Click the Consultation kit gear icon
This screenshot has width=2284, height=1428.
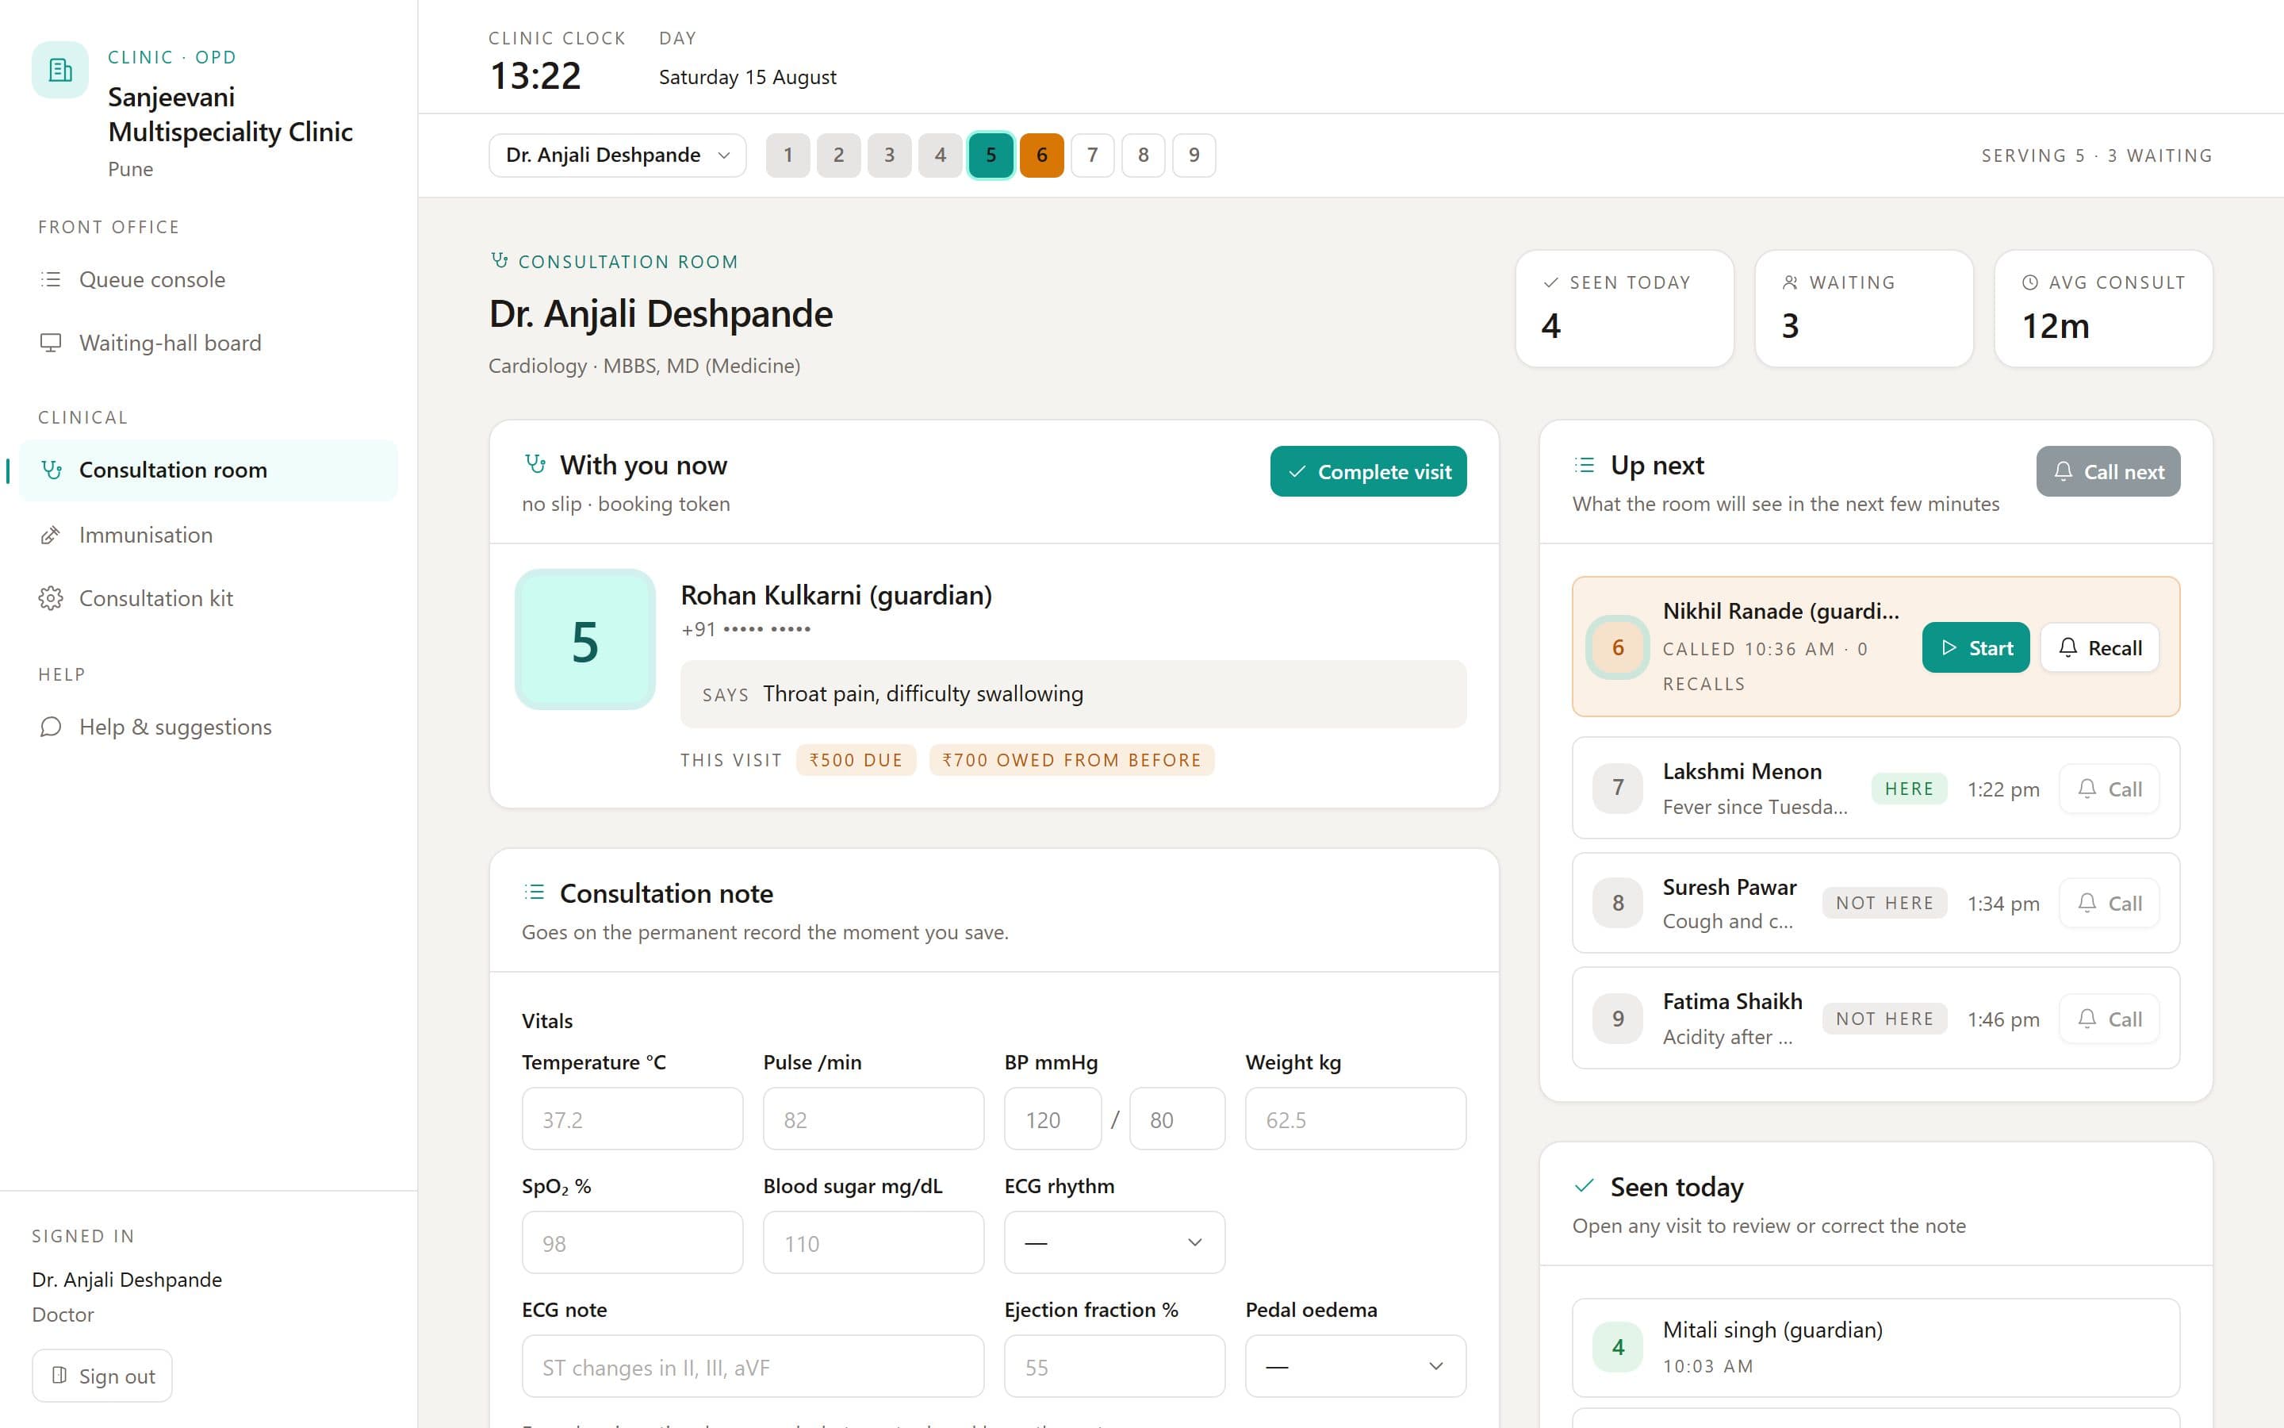(51, 599)
